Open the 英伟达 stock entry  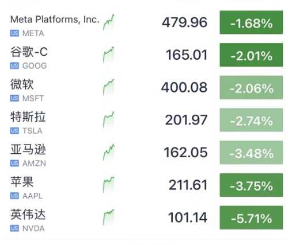click(144, 217)
